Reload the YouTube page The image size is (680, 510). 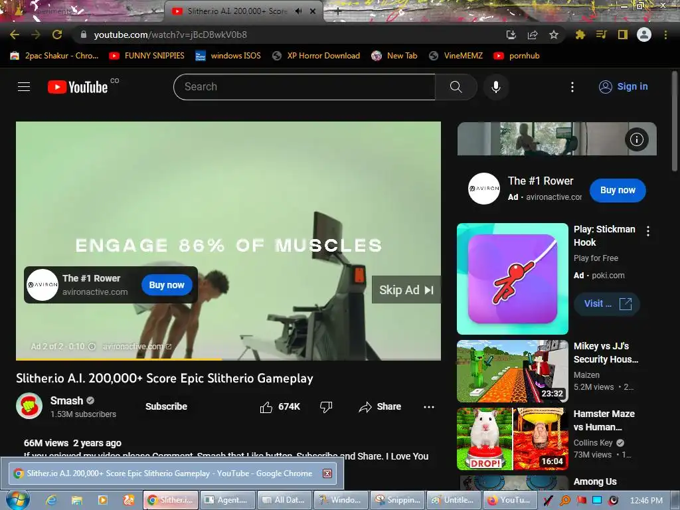tap(57, 35)
